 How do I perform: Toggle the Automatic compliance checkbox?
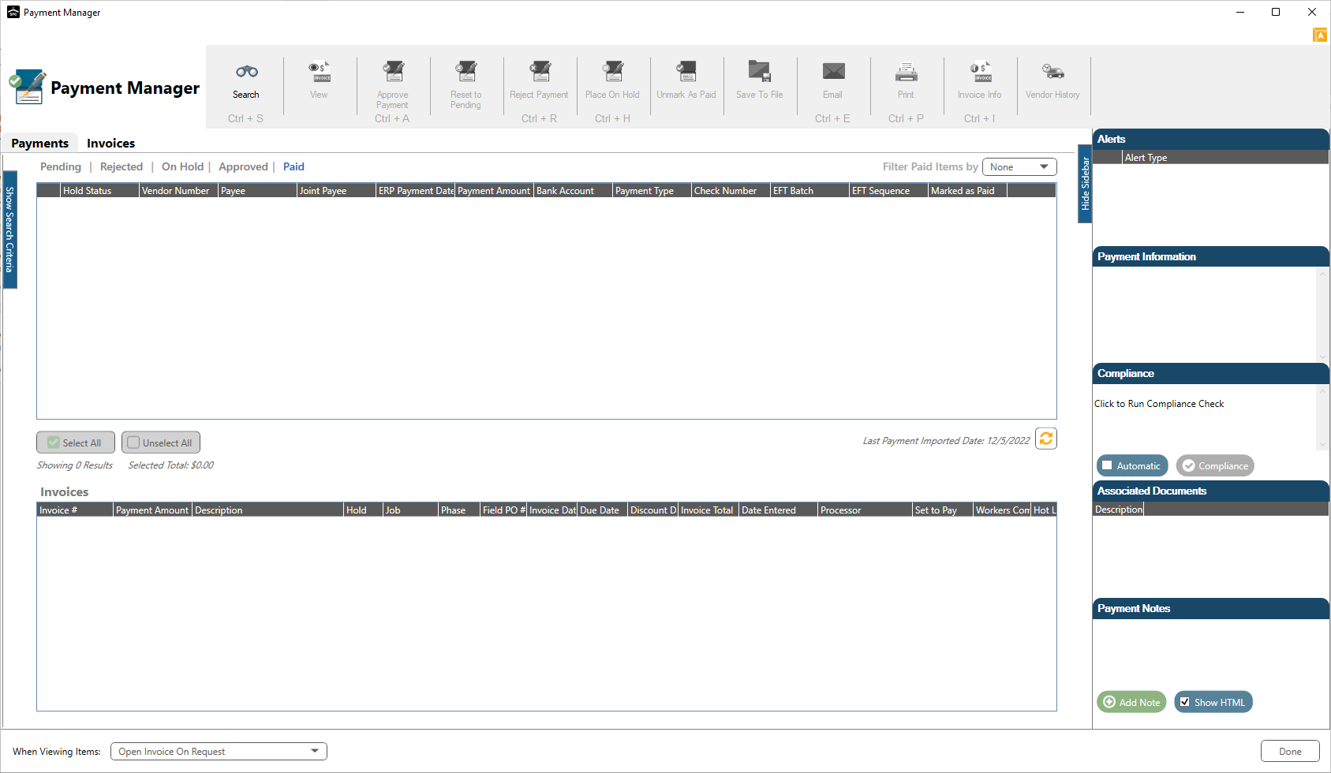coord(1107,465)
